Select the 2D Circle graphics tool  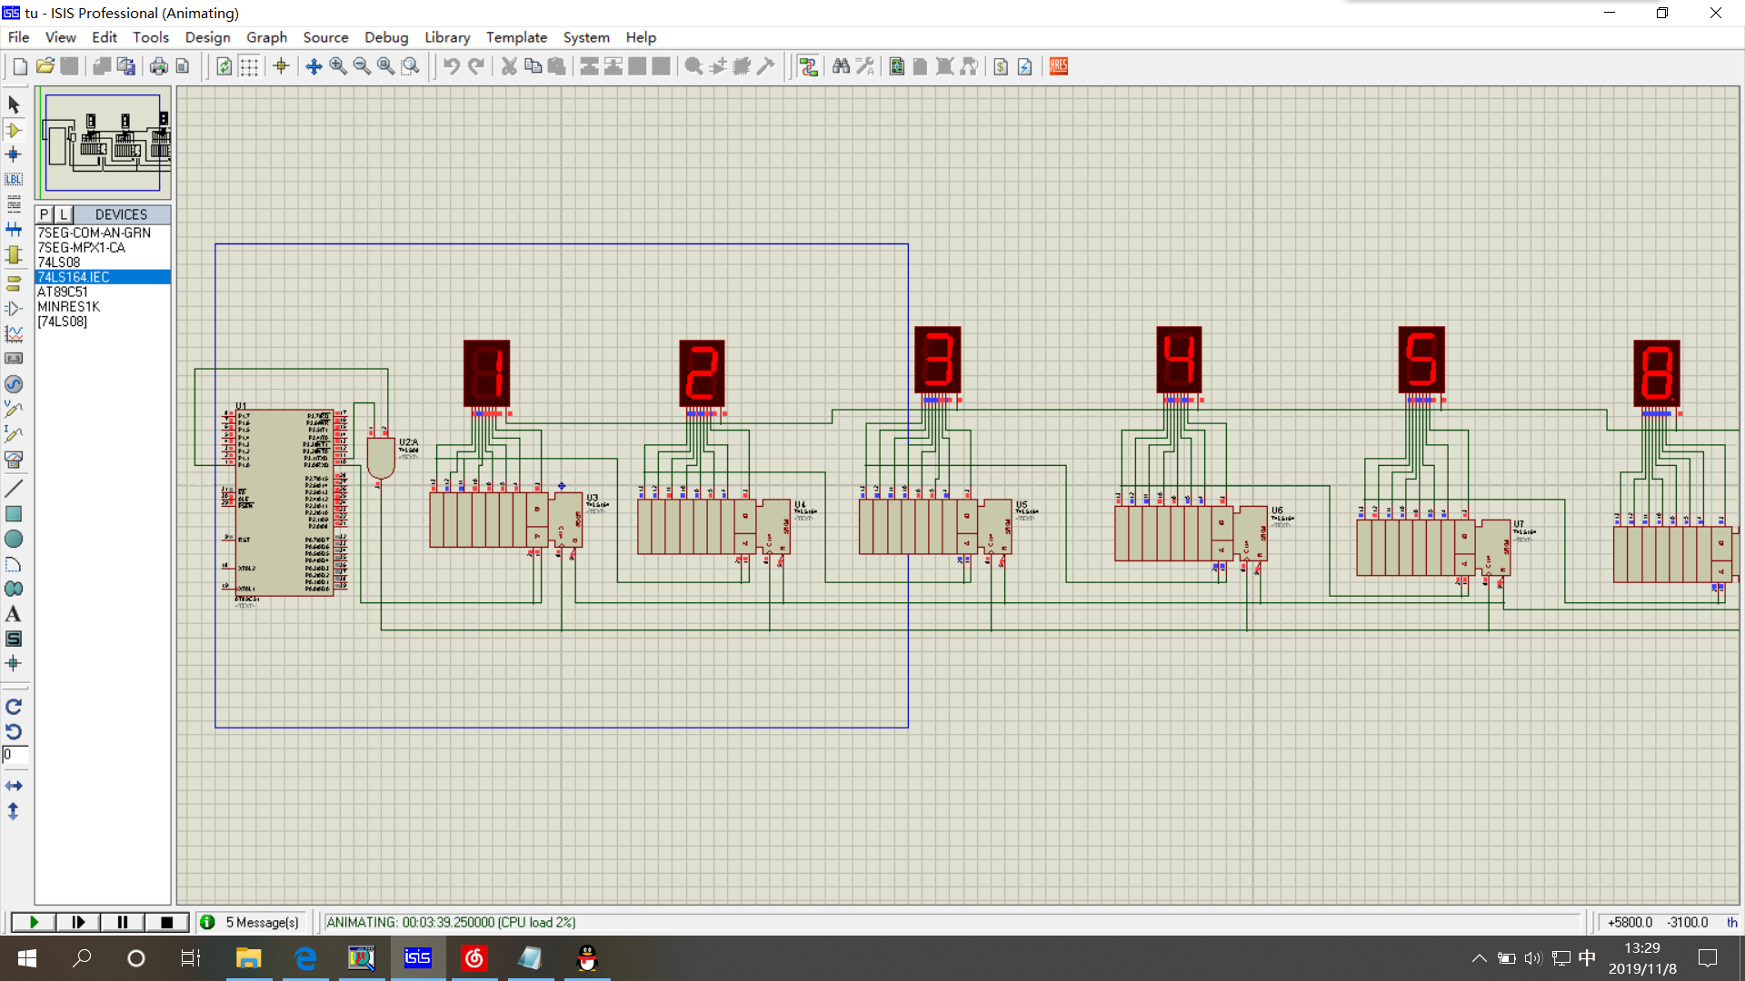[14, 539]
